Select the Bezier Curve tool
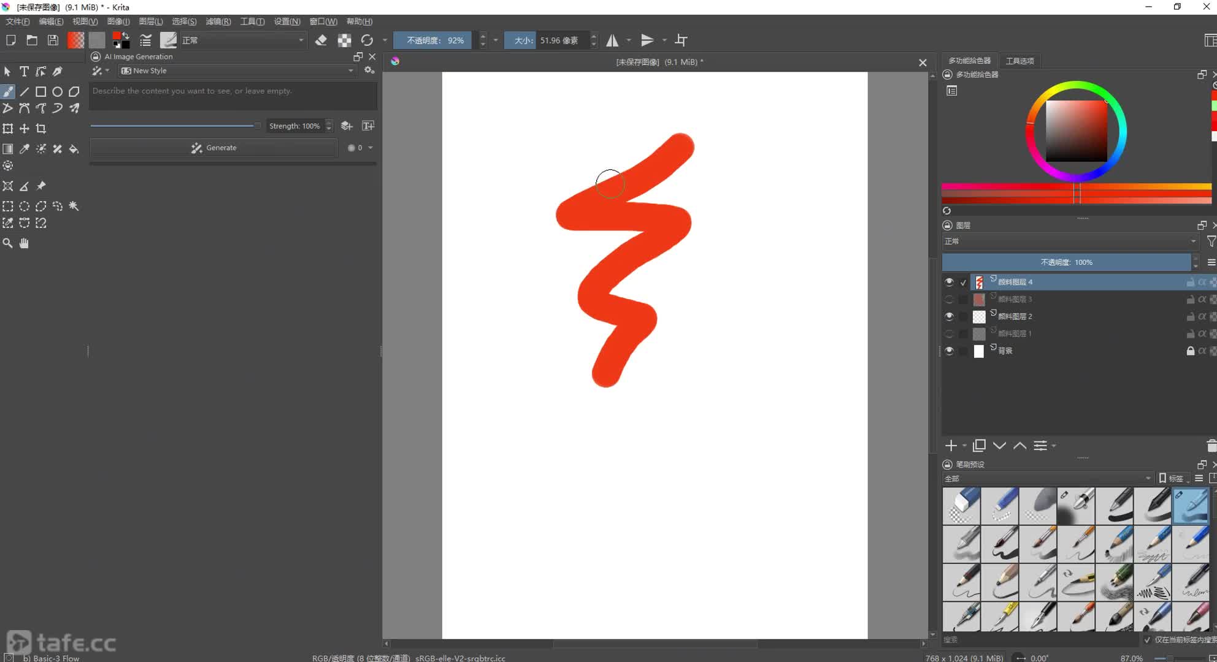This screenshot has height=662, width=1217. [x=24, y=108]
